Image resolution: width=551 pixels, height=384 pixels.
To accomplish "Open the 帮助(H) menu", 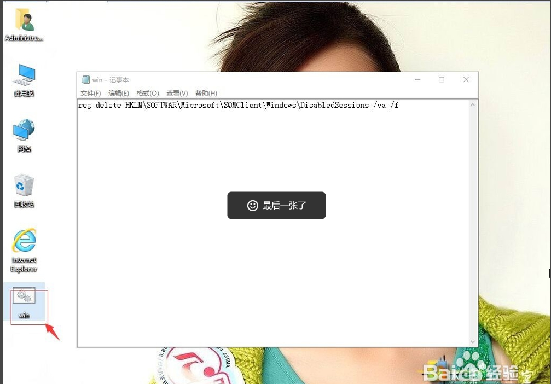I will tap(206, 93).
